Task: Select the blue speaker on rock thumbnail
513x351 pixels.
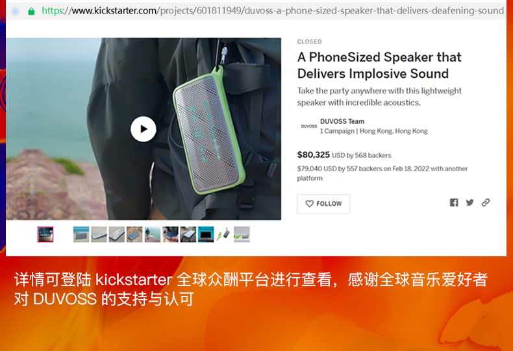Action: (x=134, y=234)
